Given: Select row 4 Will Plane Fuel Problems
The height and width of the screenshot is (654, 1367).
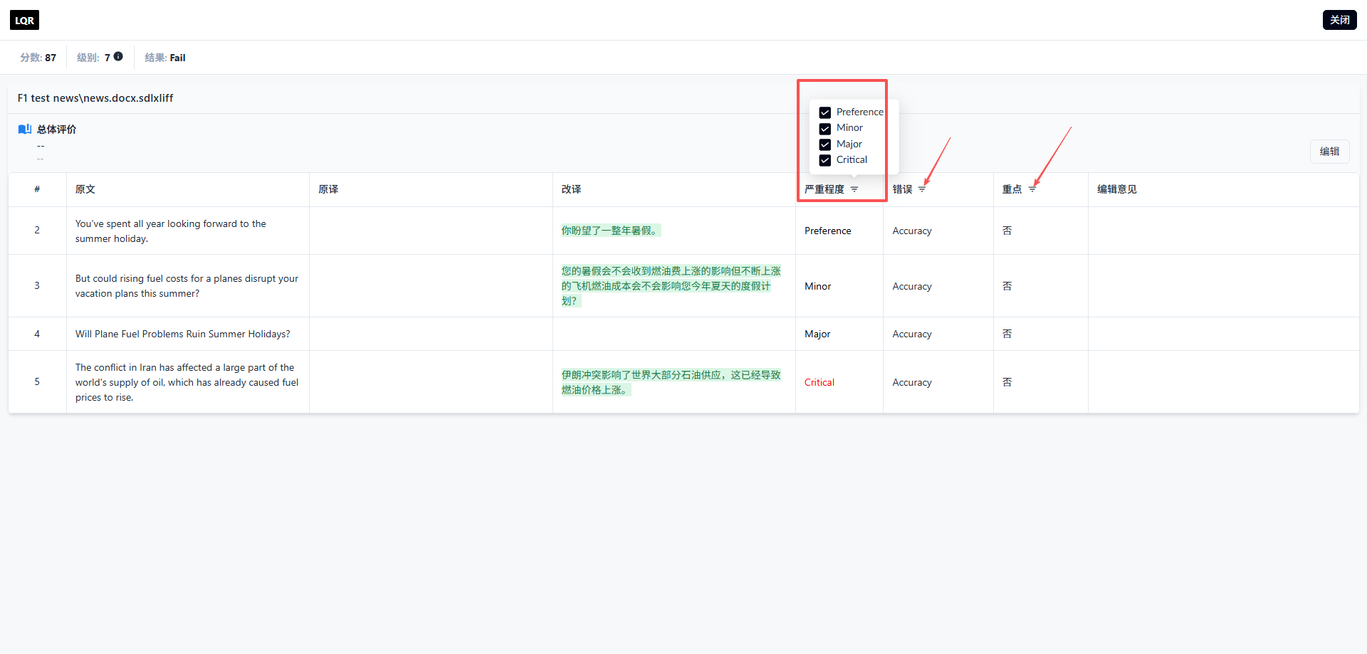Looking at the screenshot, I should click(683, 334).
